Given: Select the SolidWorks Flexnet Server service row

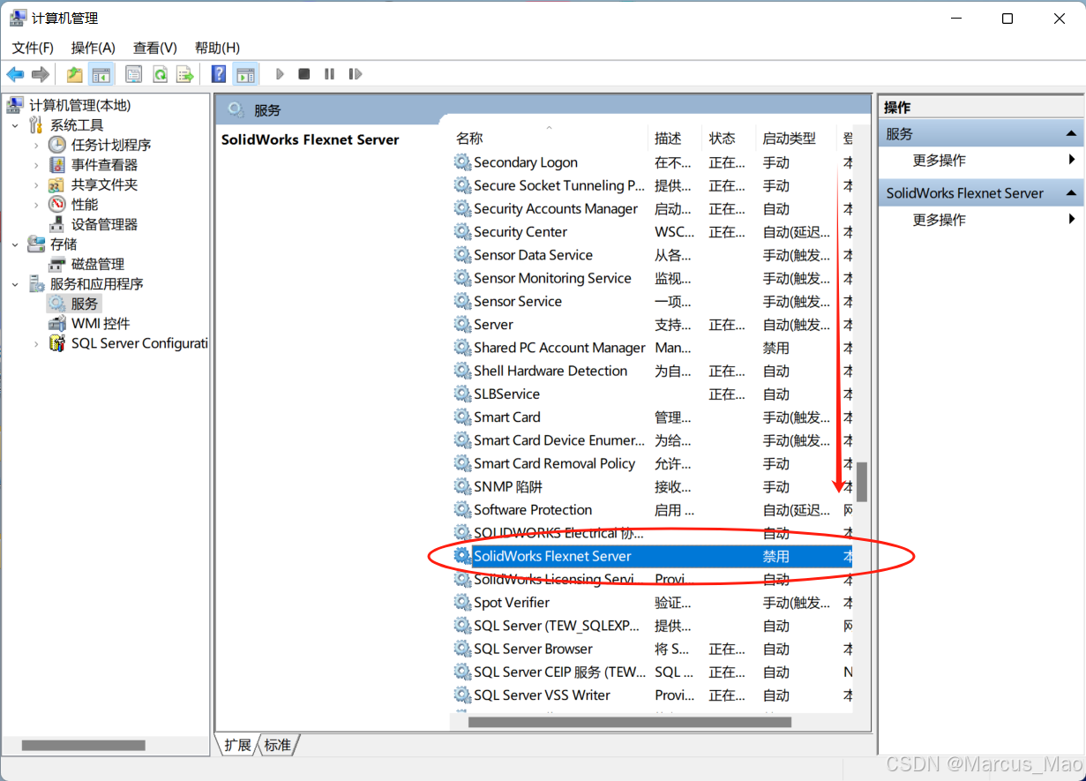Looking at the screenshot, I should [652, 557].
